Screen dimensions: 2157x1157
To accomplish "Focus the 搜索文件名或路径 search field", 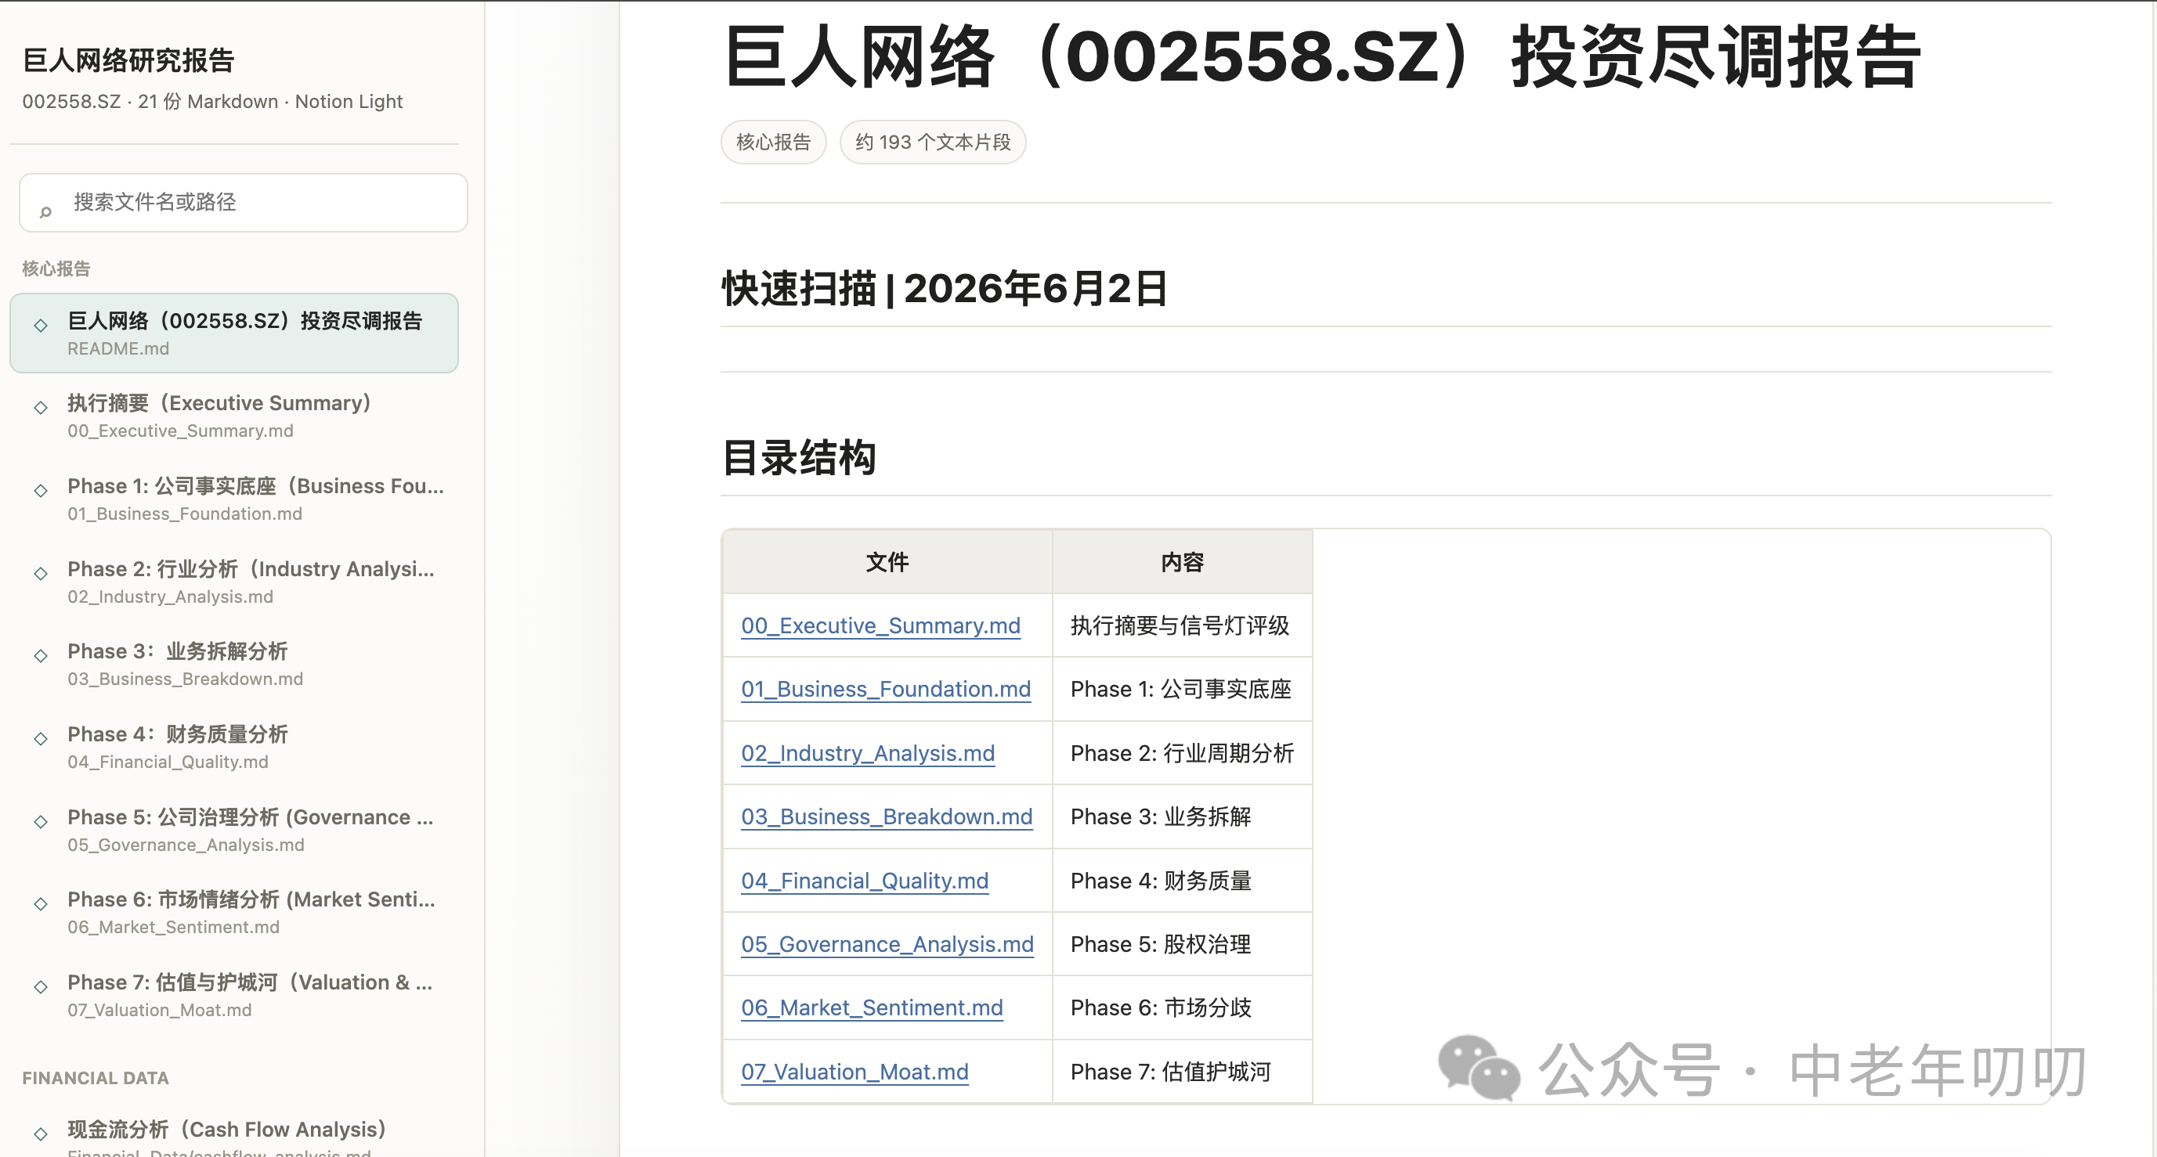I will [243, 203].
